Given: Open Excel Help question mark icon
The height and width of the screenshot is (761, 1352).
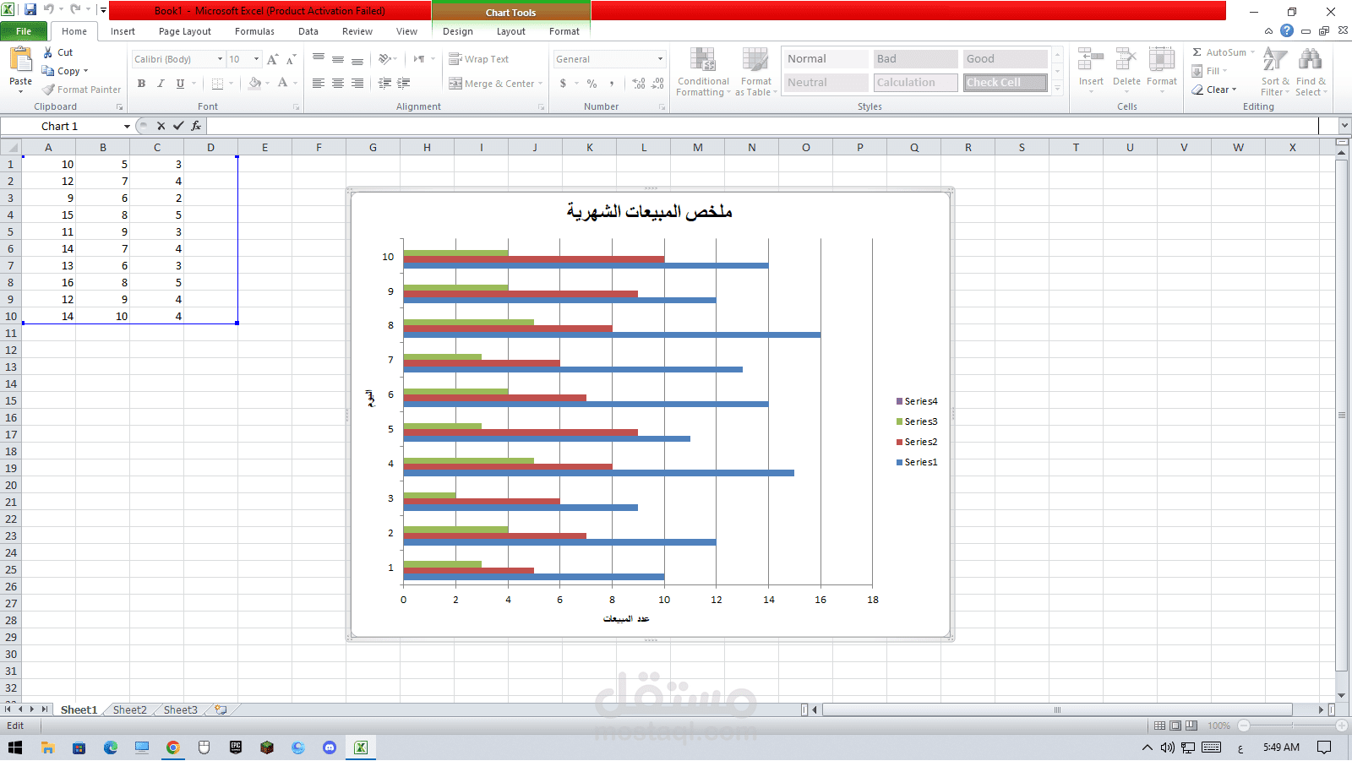Looking at the screenshot, I should coord(1287,30).
